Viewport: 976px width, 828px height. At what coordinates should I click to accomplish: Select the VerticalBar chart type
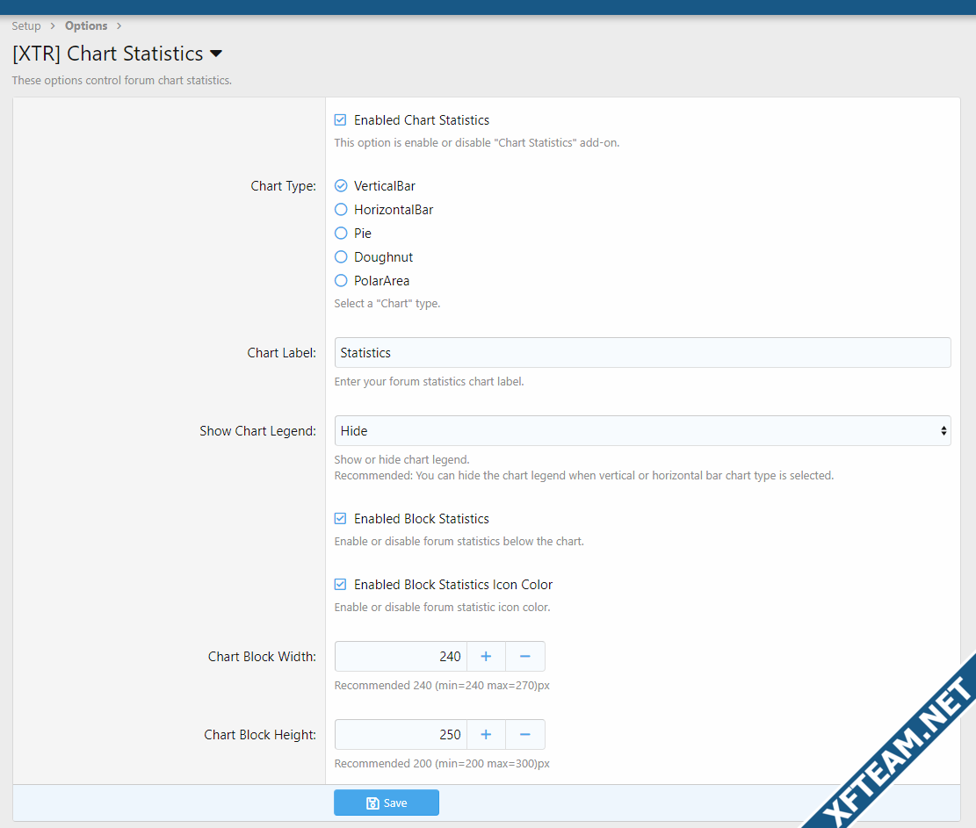click(x=341, y=186)
